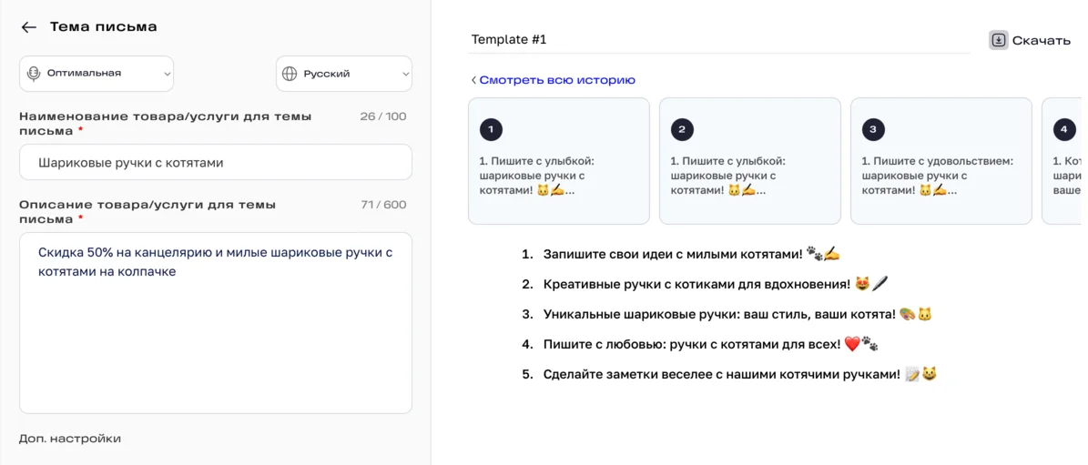Click the globe icon in language selector
The height and width of the screenshot is (465, 1088).
pos(290,74)
